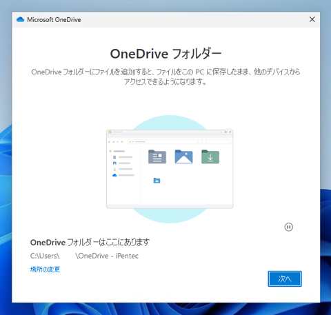Image resolution: width=331 pixels, height=315 pixels.
Task: Pause the animation with the pause icon
Action: click(289, 227)
